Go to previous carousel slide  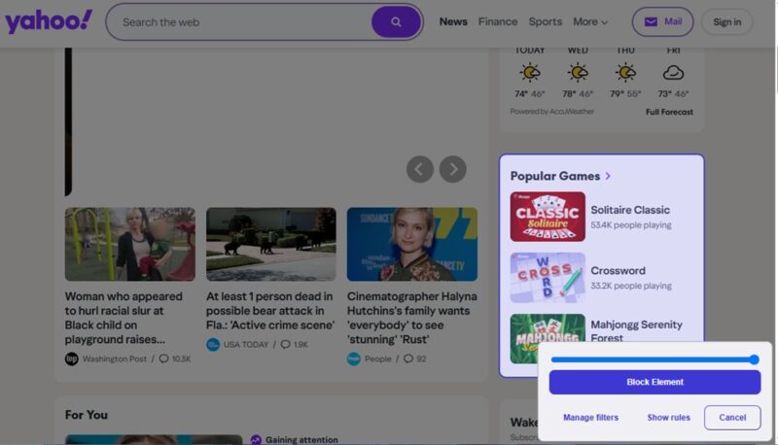[x=420, y=169]
